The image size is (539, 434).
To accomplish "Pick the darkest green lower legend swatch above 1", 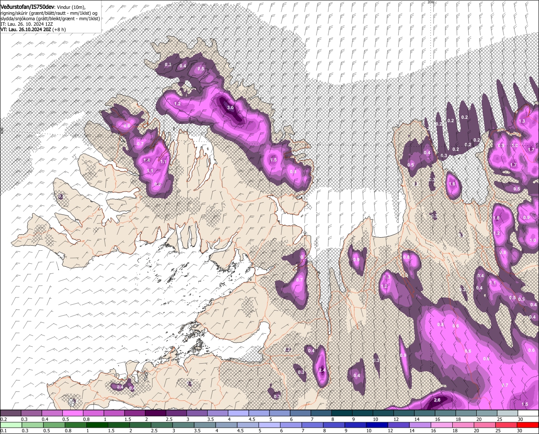I will click(93, 425).
